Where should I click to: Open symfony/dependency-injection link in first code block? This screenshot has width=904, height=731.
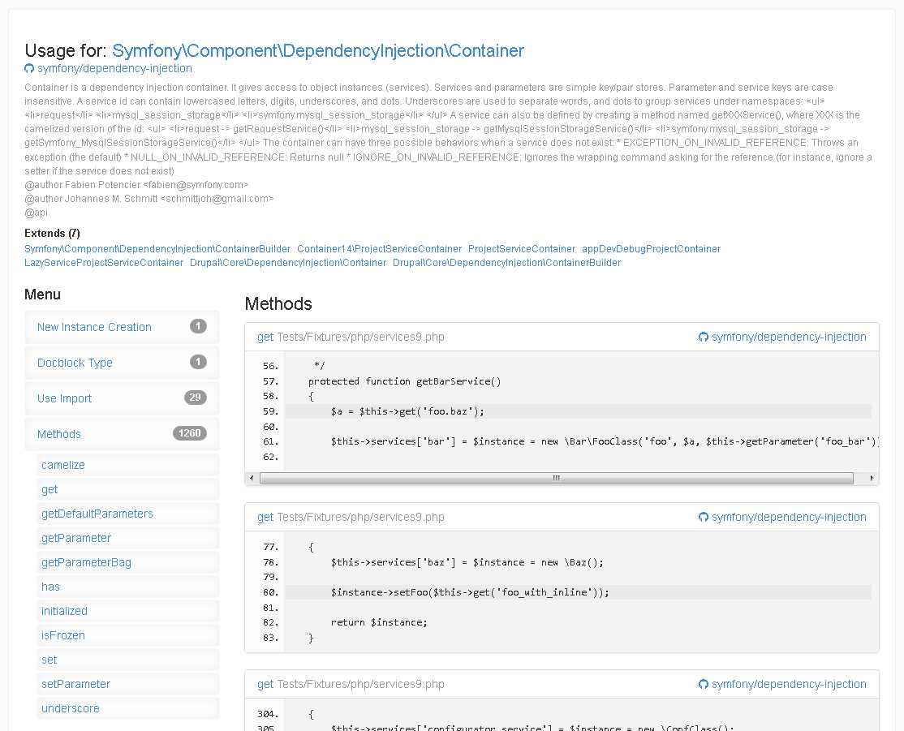pyautogui.click(x=789, y=338)
